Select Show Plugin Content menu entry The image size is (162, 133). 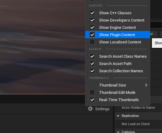(117, 35)
